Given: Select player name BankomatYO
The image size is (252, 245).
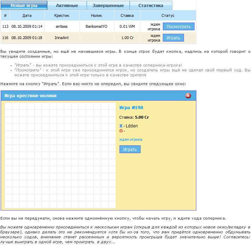Looking at the screenshot, I should tap(97, 26).
